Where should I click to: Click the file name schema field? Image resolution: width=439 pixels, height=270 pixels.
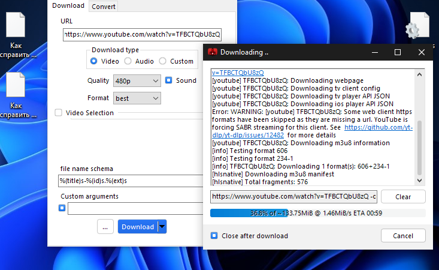(x=131, y=181)
